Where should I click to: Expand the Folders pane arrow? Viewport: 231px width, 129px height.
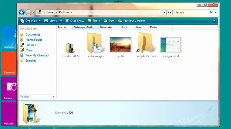(x=54, y=97)
